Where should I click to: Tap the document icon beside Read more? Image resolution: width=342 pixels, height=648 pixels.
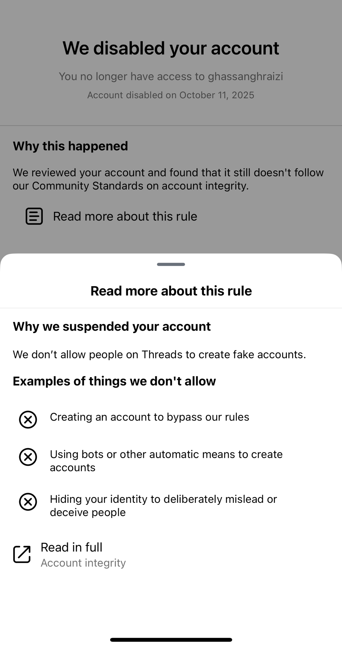tap(34, 216)
